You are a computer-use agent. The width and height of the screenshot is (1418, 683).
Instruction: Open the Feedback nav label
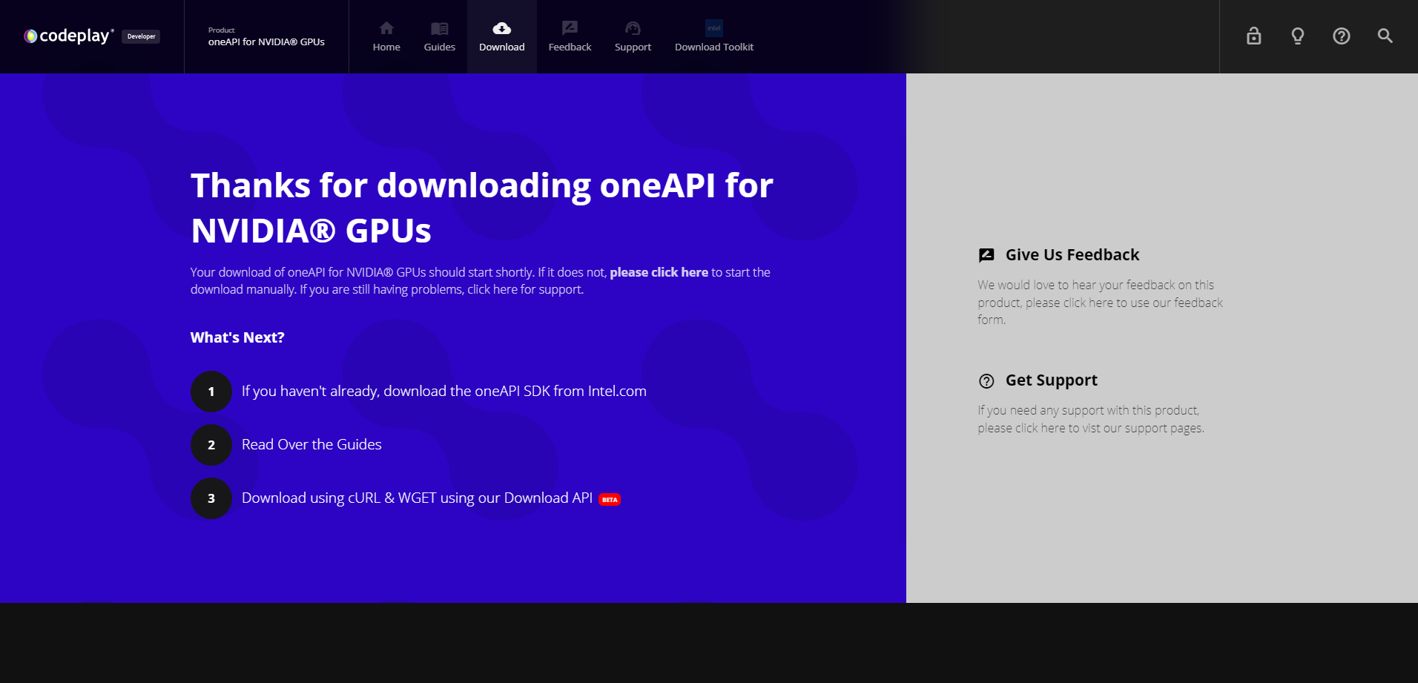tap(570, 47)
